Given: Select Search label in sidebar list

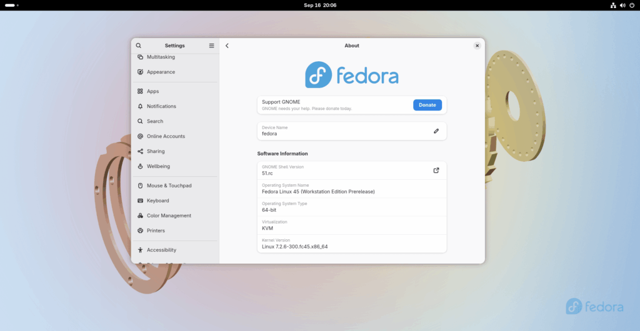Looking at the screenshot, I should click(x=155, y=122).
